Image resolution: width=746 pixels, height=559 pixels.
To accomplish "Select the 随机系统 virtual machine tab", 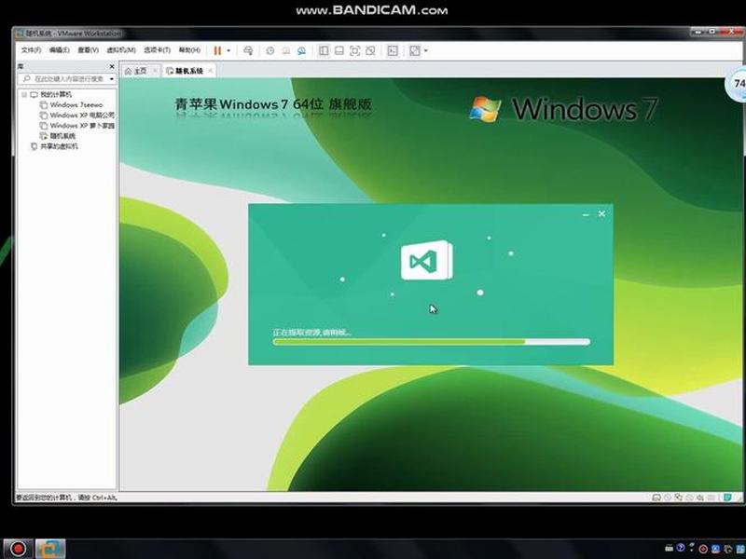I will [185, 71].
